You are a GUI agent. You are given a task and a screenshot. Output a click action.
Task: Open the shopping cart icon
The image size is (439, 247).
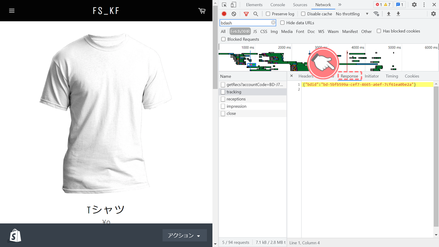(202, 11)
